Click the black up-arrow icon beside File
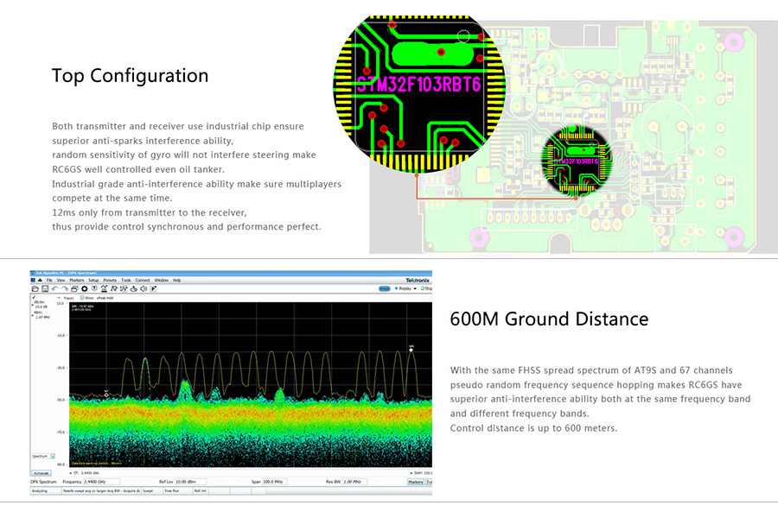778x518 pixels. coord(40,280)
